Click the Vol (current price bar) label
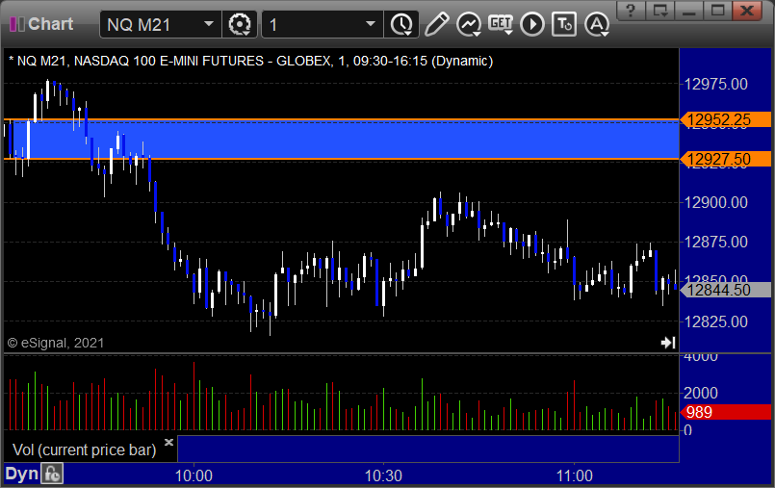 coord(84,449)
